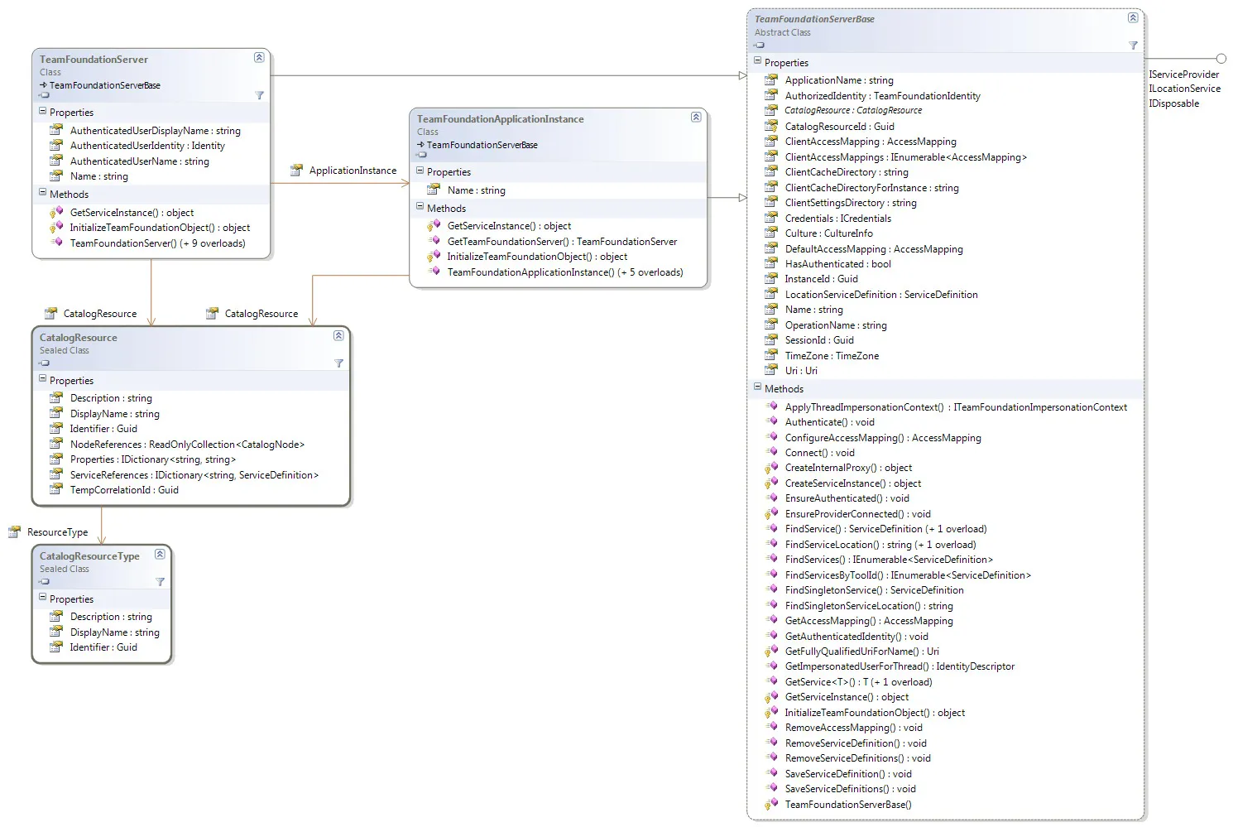Click property icon beside CatalogResourceId

coord(771,126)
